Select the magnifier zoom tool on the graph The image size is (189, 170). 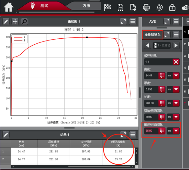(24, 21)
